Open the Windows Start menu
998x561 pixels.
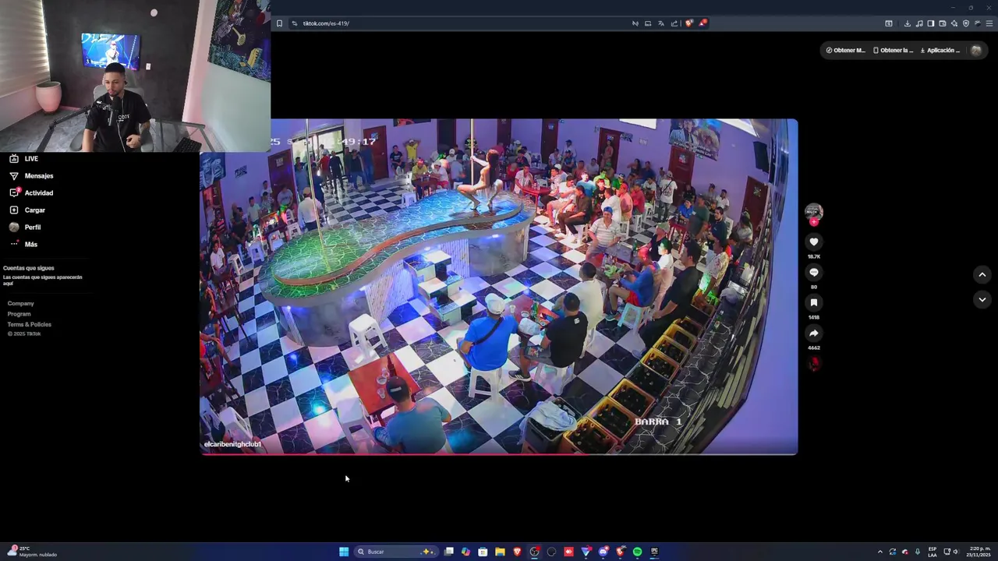[344, 552]
